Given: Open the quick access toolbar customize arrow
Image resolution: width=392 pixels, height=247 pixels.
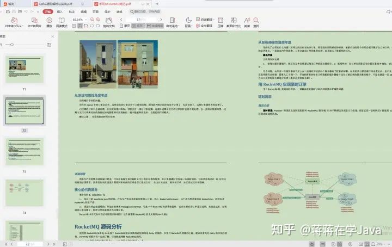Looking at the screenshot, I should tap(38, 11).
